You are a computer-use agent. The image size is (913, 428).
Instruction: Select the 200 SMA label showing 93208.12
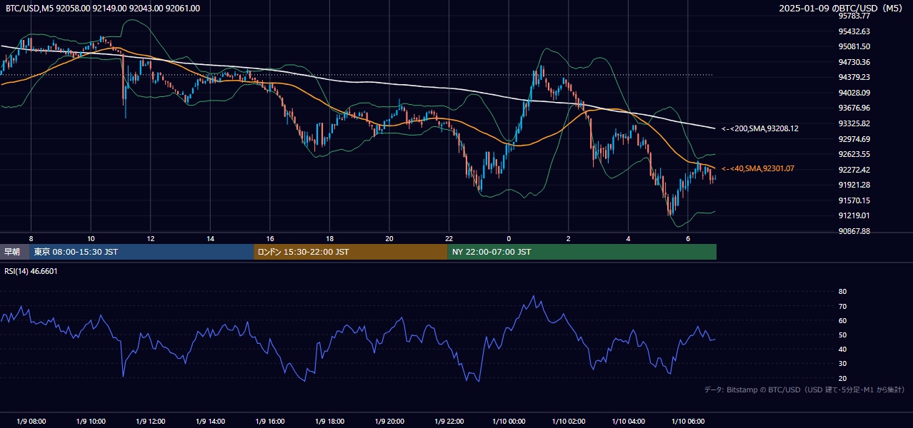pos(760,128)
